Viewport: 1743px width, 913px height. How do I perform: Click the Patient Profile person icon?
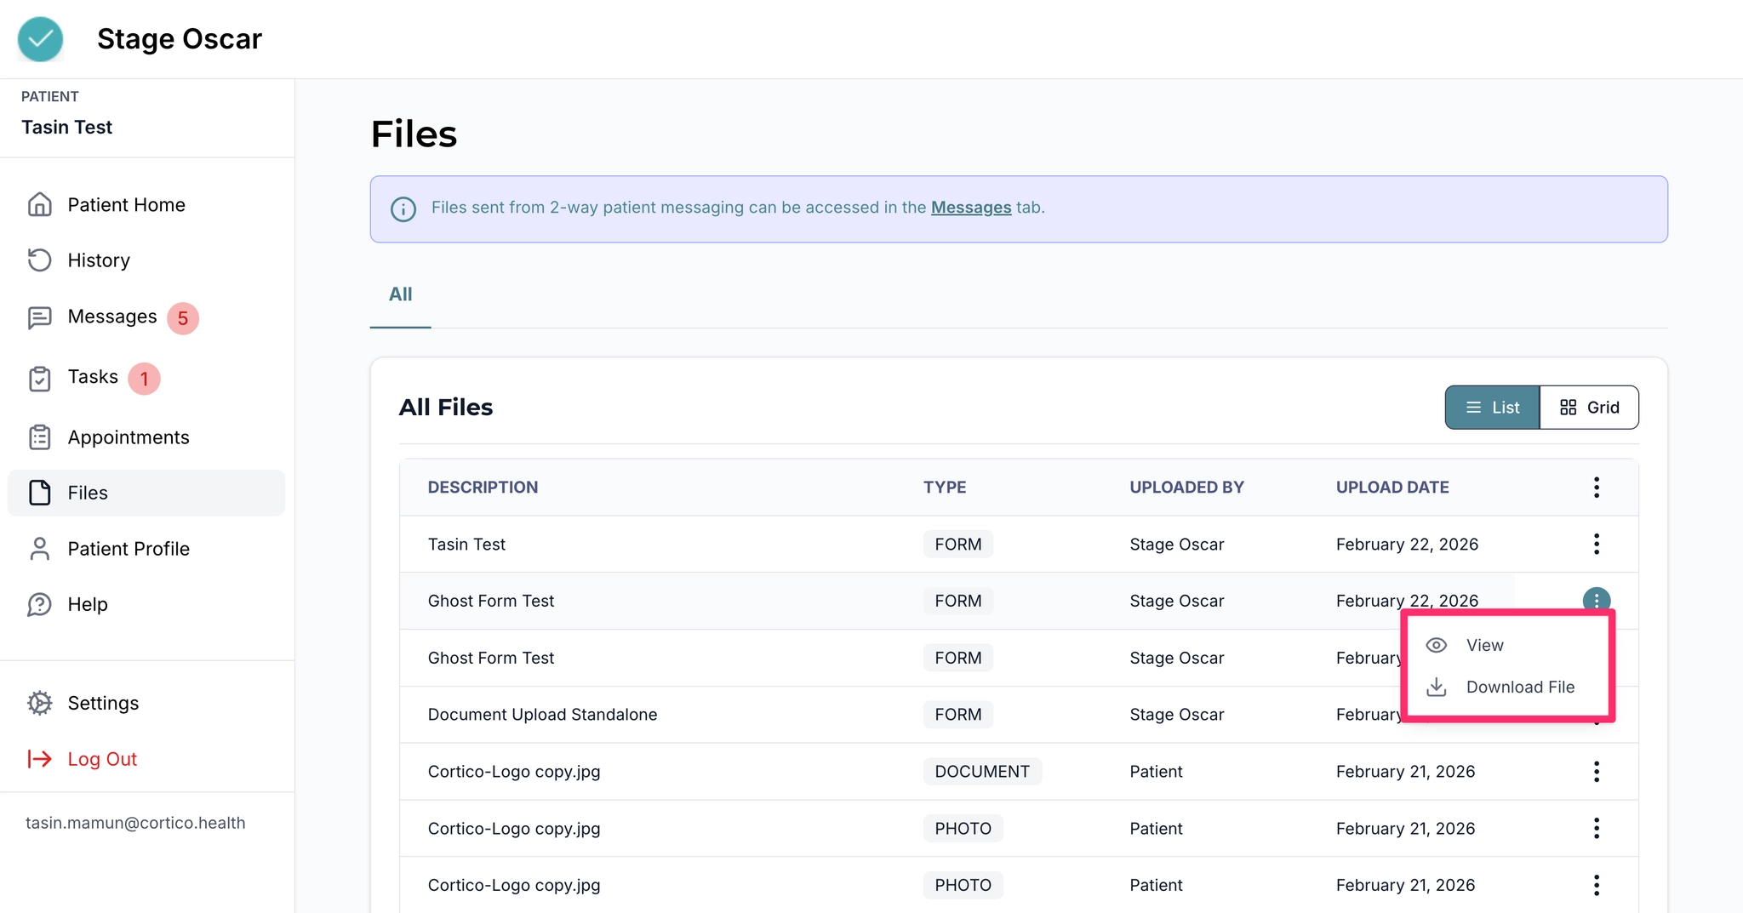tap(39, 549)
